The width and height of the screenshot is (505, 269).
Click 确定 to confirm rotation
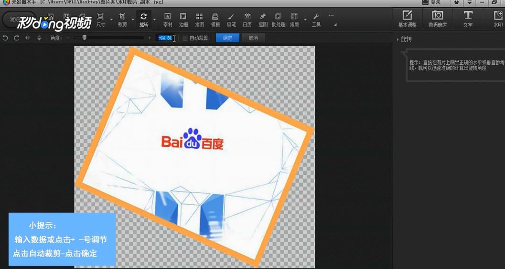[x=227, y=38]
